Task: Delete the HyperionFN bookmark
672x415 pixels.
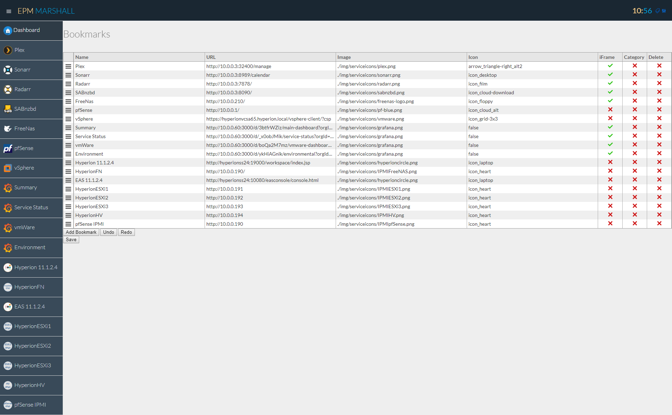Action: pyautogui.click(x=659, y=171)
